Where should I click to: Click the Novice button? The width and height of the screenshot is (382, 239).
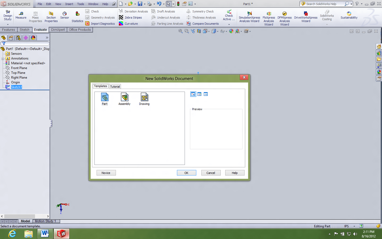[x=106, y=173]
